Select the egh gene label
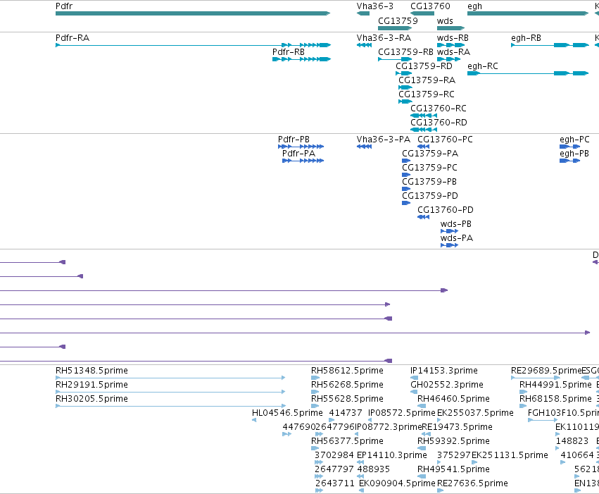 474,6
